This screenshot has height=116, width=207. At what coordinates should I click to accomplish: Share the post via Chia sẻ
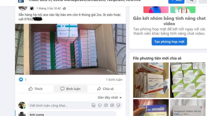[x=105, y=89]
